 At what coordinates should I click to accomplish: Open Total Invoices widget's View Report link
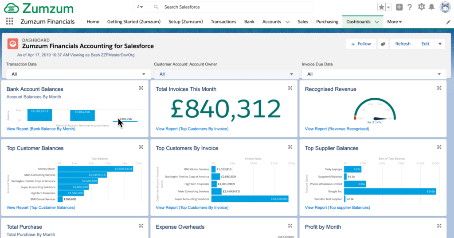pyautogui.click(x=192, y=129)
